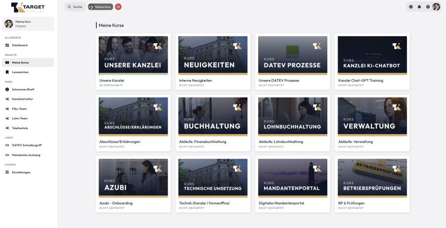The image size is (446, 228).
Task: Follow the Mandanten Aushang link
Action: (26, 155)
